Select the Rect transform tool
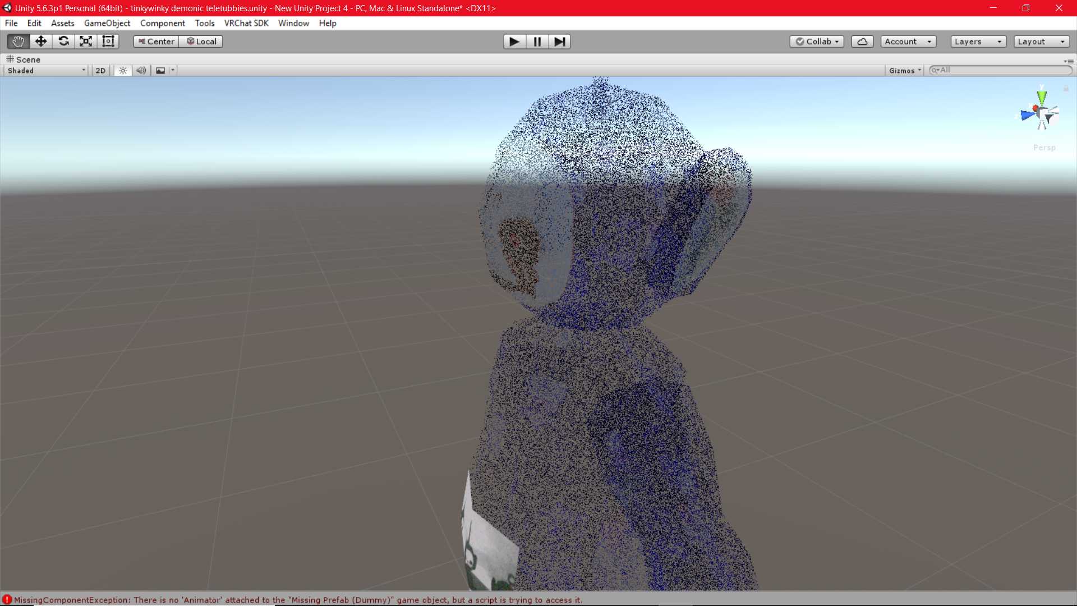The image size is (1077, 606). coord(108,42)
